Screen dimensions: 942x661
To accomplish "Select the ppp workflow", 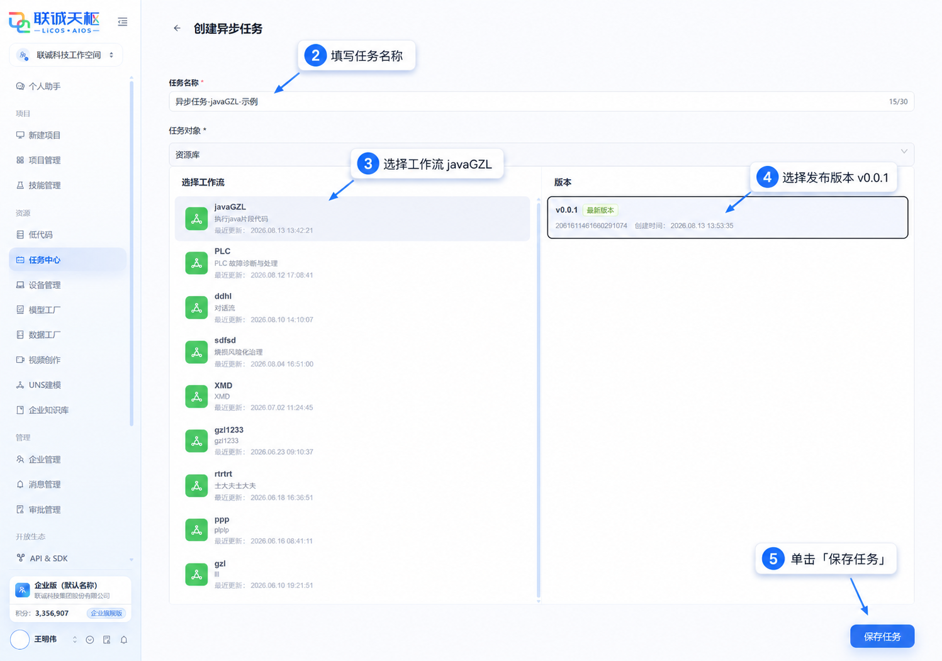I will (x=352, y=530).
